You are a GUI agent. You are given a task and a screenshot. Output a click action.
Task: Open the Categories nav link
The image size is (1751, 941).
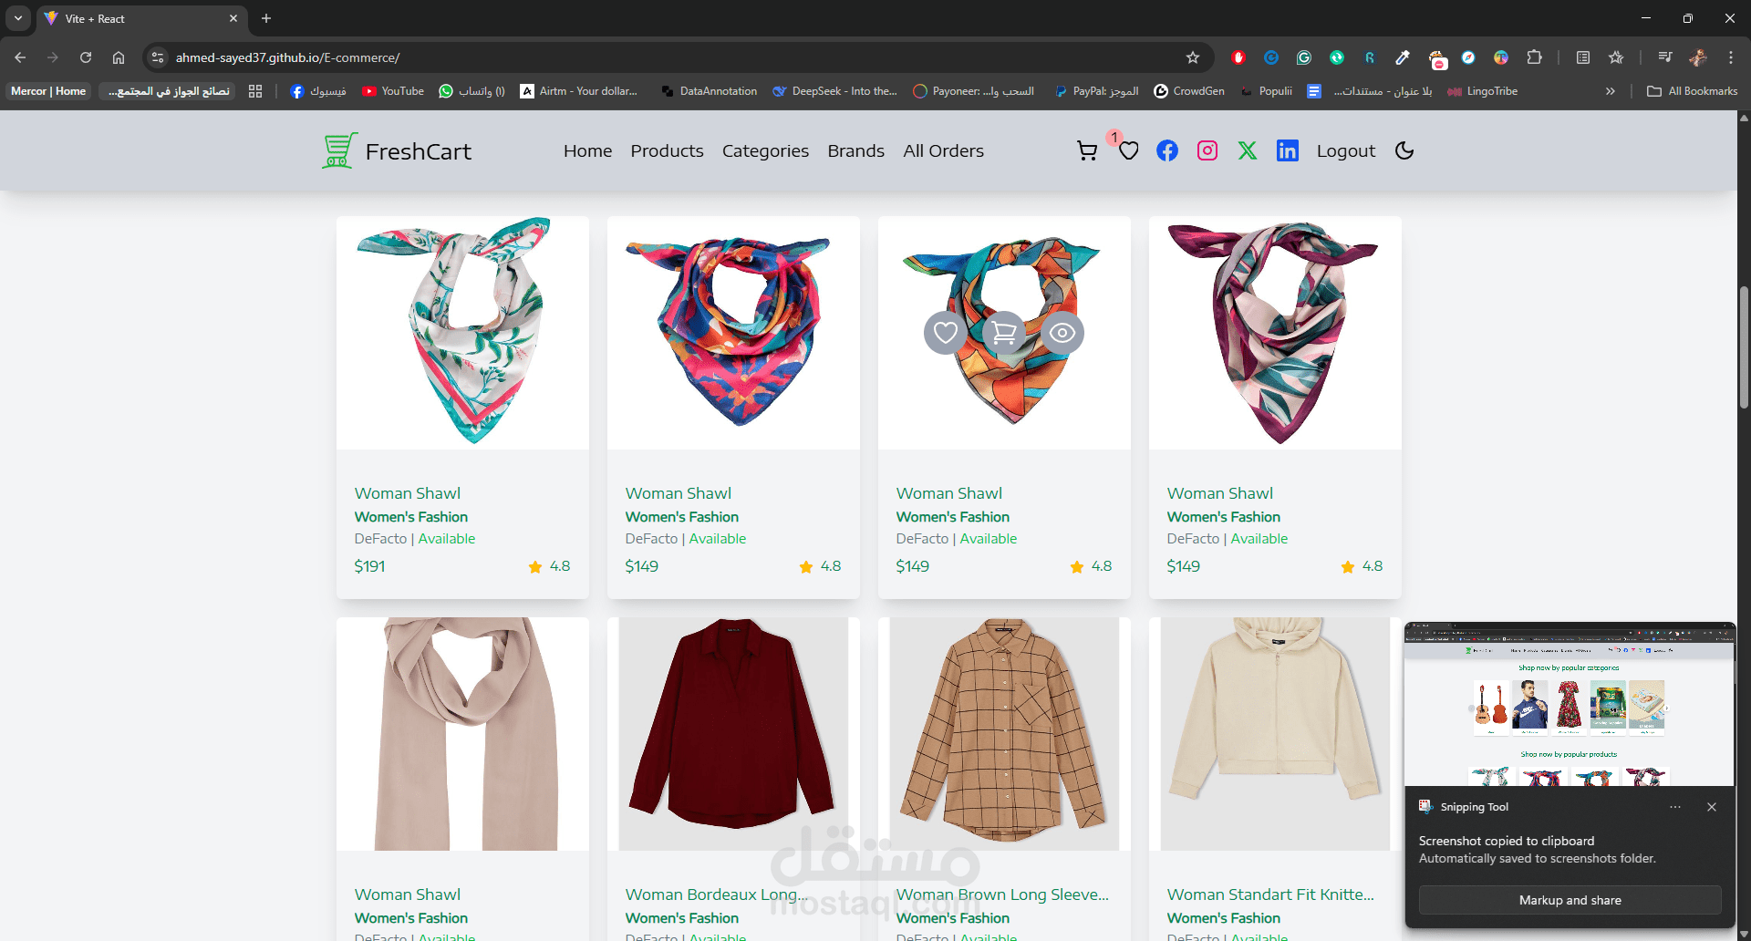coord(765,150)
